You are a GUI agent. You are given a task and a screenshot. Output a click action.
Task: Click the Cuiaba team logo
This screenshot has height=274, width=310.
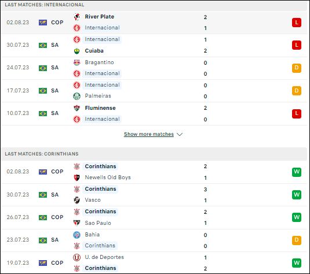pyautogui.click(x=76, y=51)
